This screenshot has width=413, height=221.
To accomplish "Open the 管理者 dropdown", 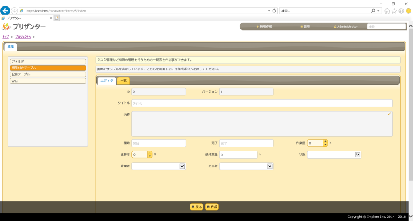I will 159,166.
